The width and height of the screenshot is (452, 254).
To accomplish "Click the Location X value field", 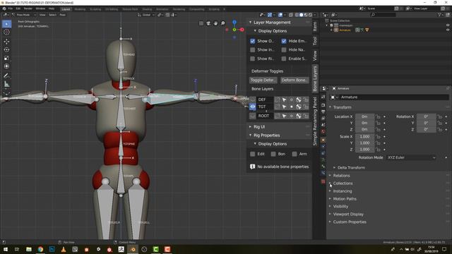I will coord(364,116).
